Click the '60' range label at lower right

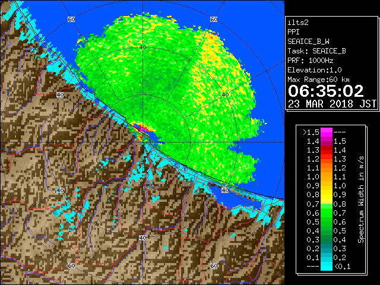[x=214, y=265]
